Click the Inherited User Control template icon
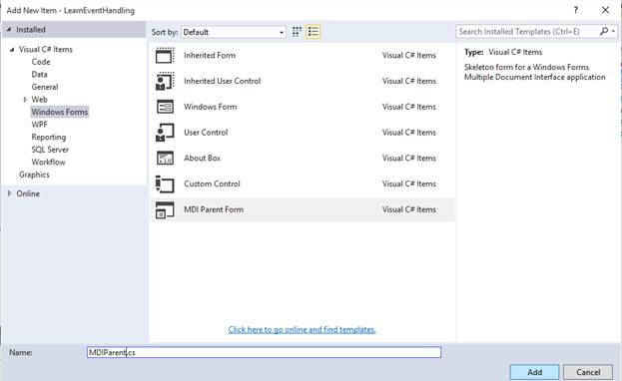Image resolution: width=622 pixels, height=381 pixels. click(x=165, y=81)
